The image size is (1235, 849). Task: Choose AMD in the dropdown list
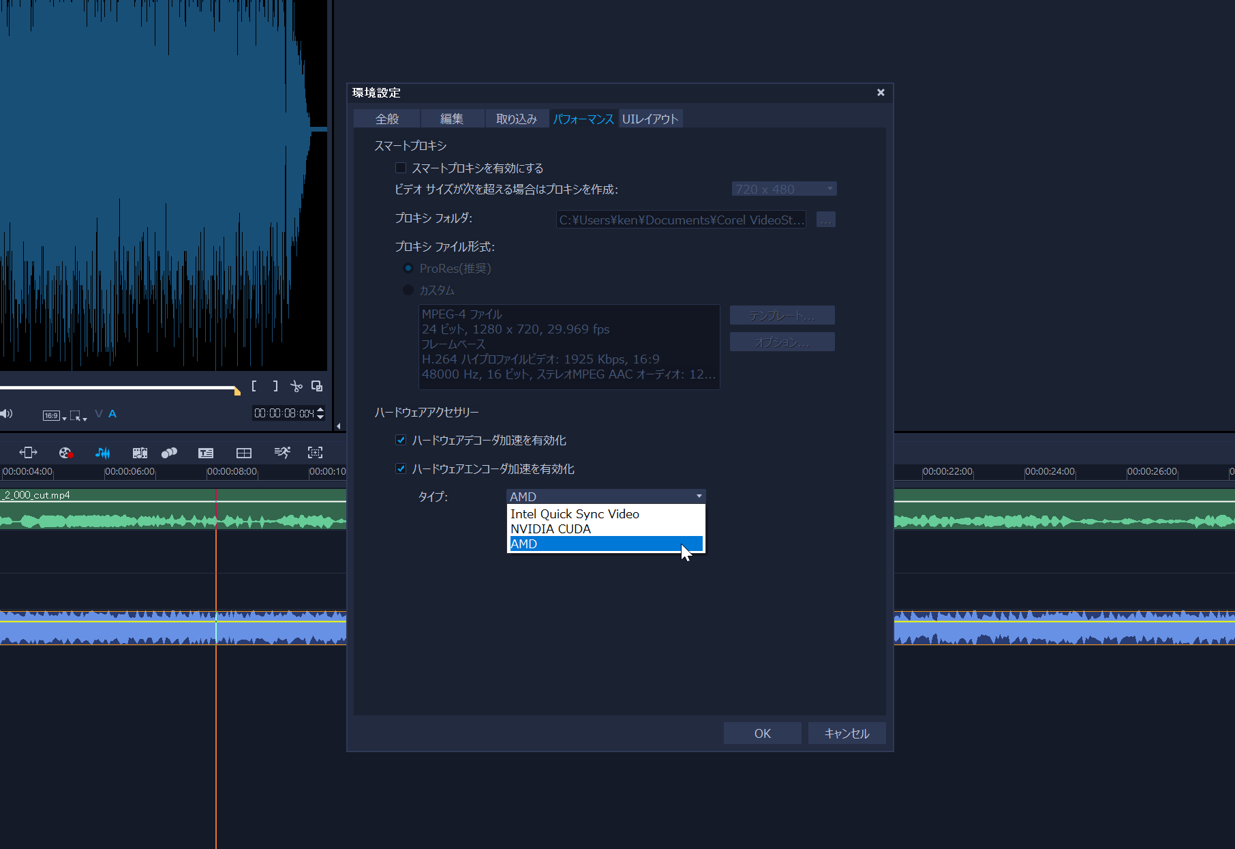coord(606,543)
